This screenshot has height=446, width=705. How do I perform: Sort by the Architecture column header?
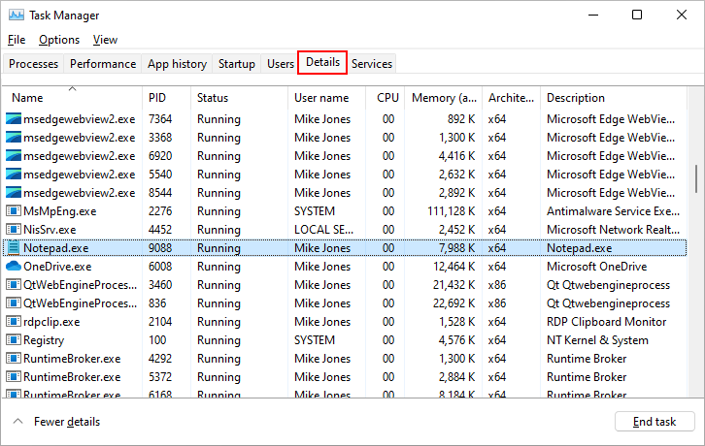click(x=511, y=98)
